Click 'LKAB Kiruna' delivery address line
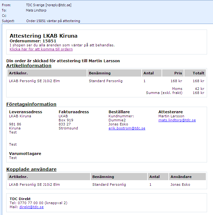 tap(20, 116)
